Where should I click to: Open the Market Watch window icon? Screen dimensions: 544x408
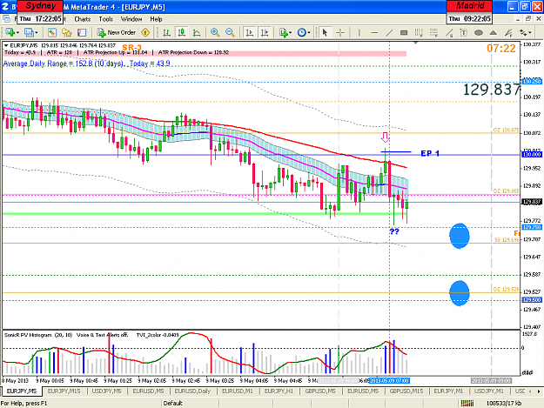coord(52,32)
